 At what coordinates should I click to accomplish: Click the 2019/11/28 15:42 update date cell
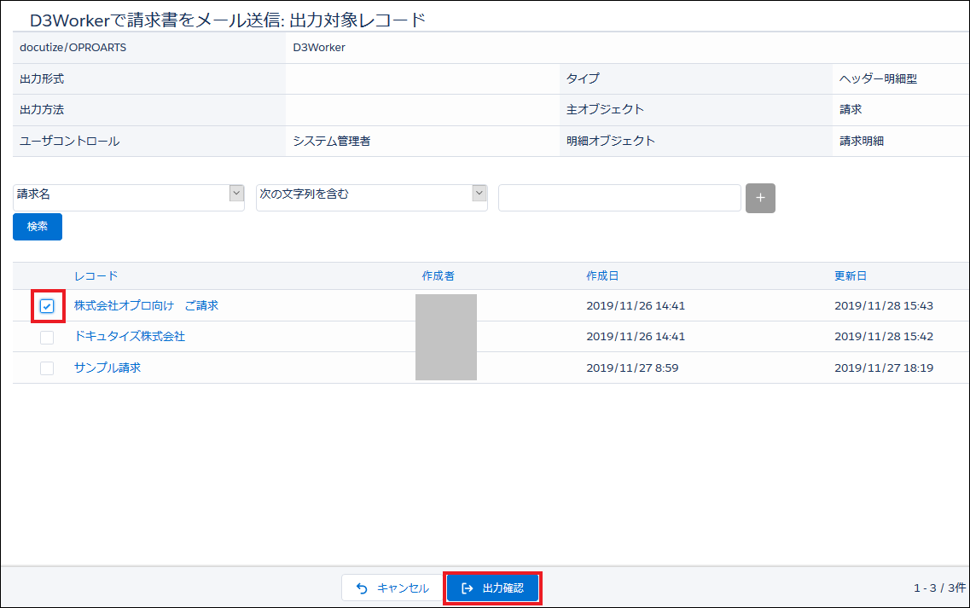pyautogui.click(x=884, y=337)
